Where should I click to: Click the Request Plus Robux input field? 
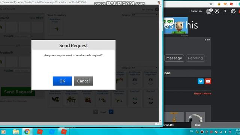pyautogui.click(x=22, y=71)
